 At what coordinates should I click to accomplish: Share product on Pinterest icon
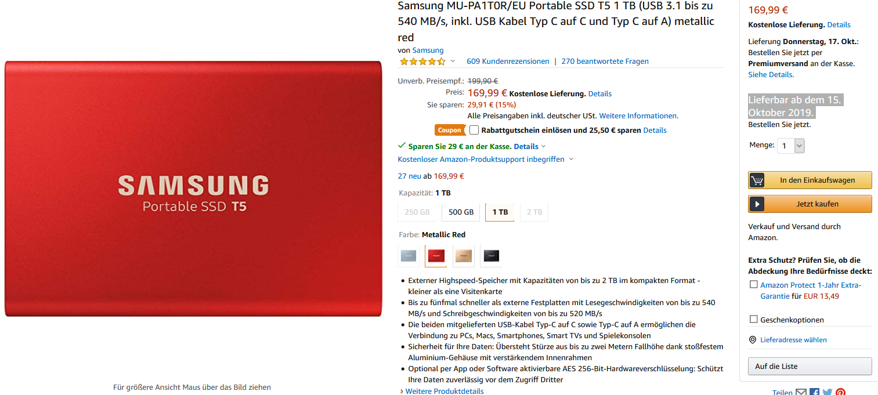[840, 392]
